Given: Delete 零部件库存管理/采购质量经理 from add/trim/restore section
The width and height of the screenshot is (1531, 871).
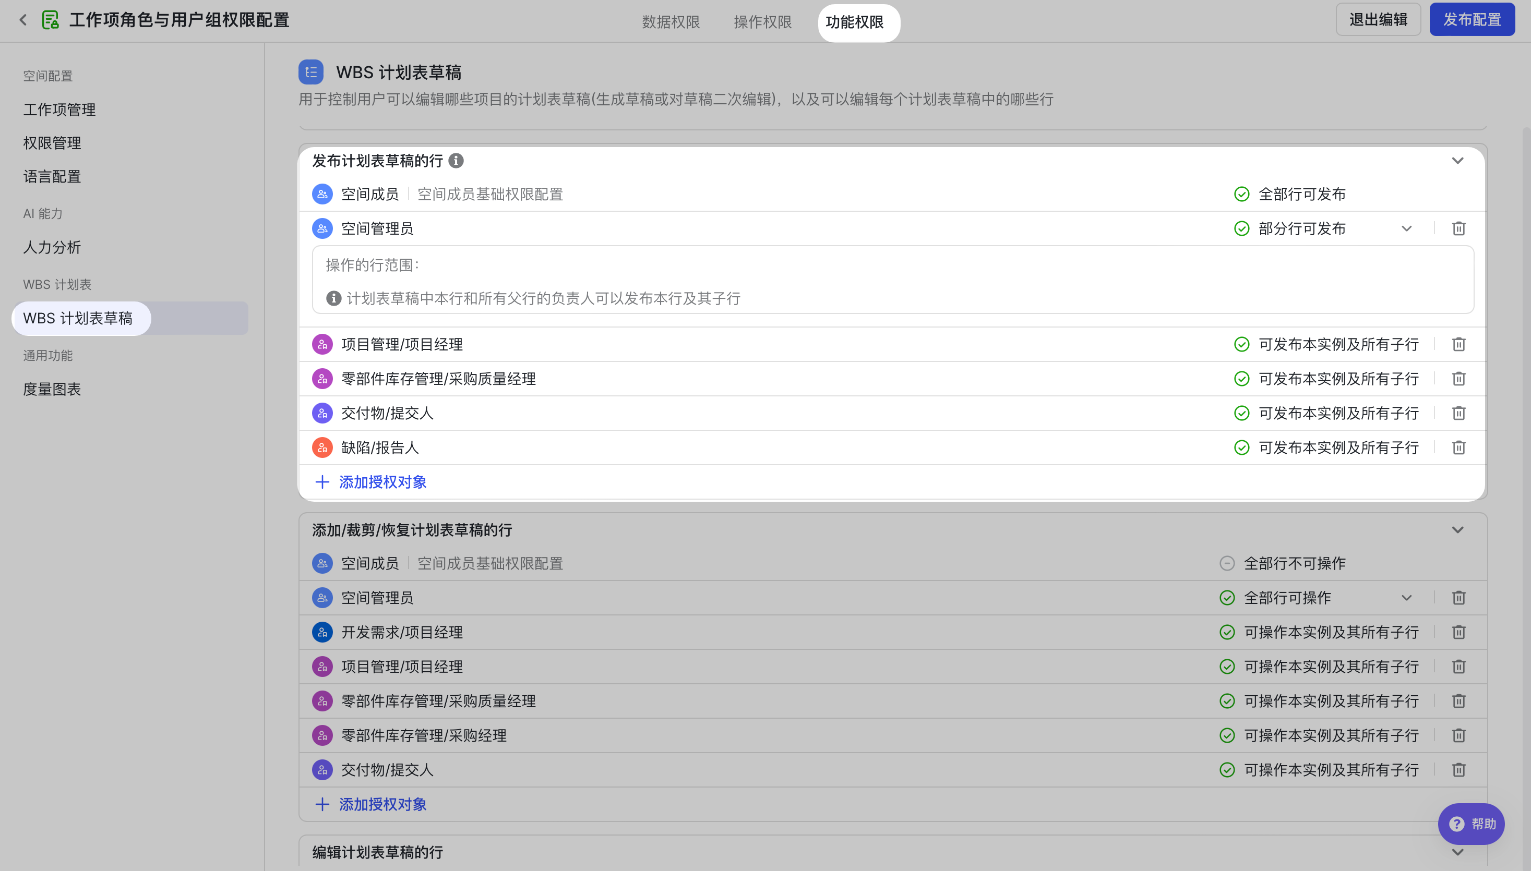Looking at the screenshot, I should coord(1458,701).
